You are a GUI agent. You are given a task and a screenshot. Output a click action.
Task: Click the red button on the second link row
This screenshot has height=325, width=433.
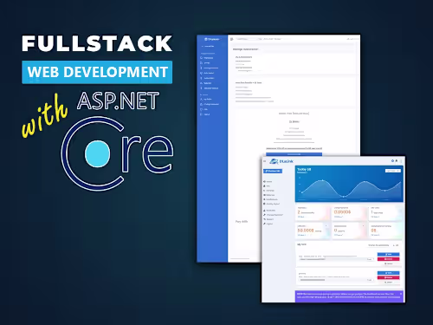click(388, 277)
